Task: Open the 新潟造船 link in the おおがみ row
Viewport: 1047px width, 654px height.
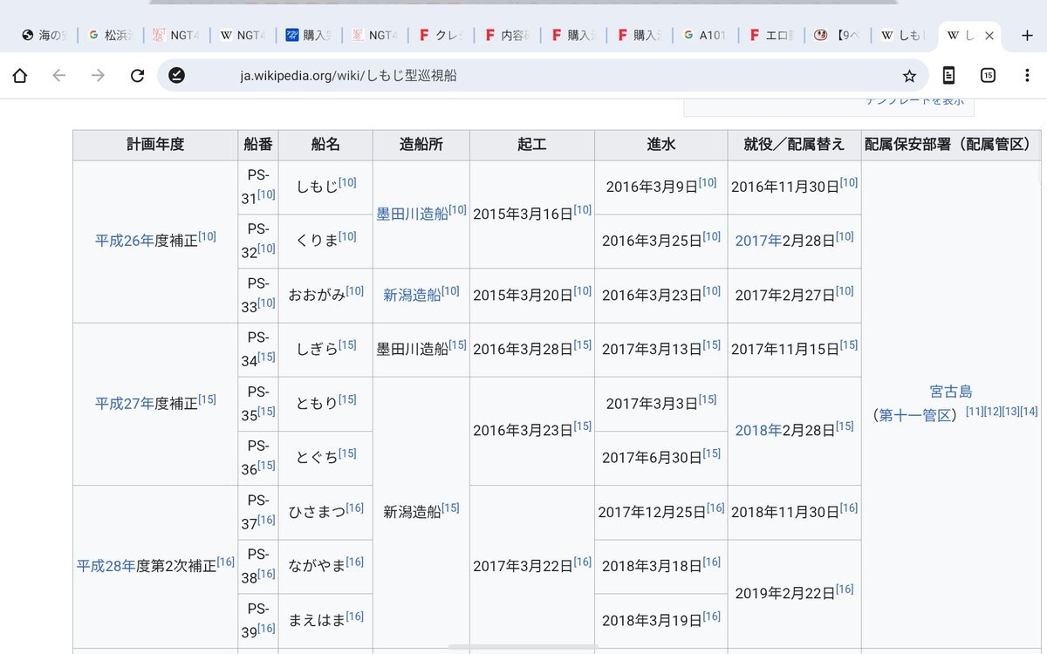Action: pyautogui.click(x=412, y=296)
